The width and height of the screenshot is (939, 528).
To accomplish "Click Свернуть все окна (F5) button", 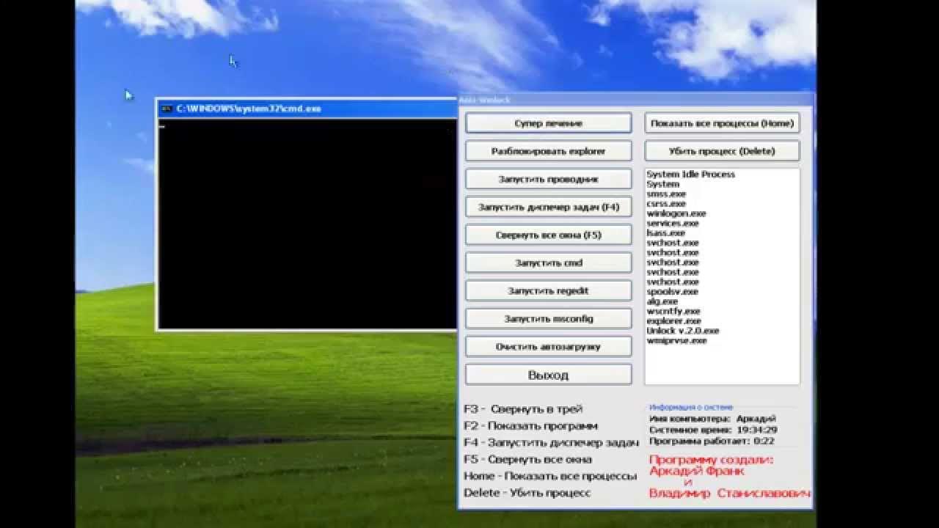I will point(549,235).
